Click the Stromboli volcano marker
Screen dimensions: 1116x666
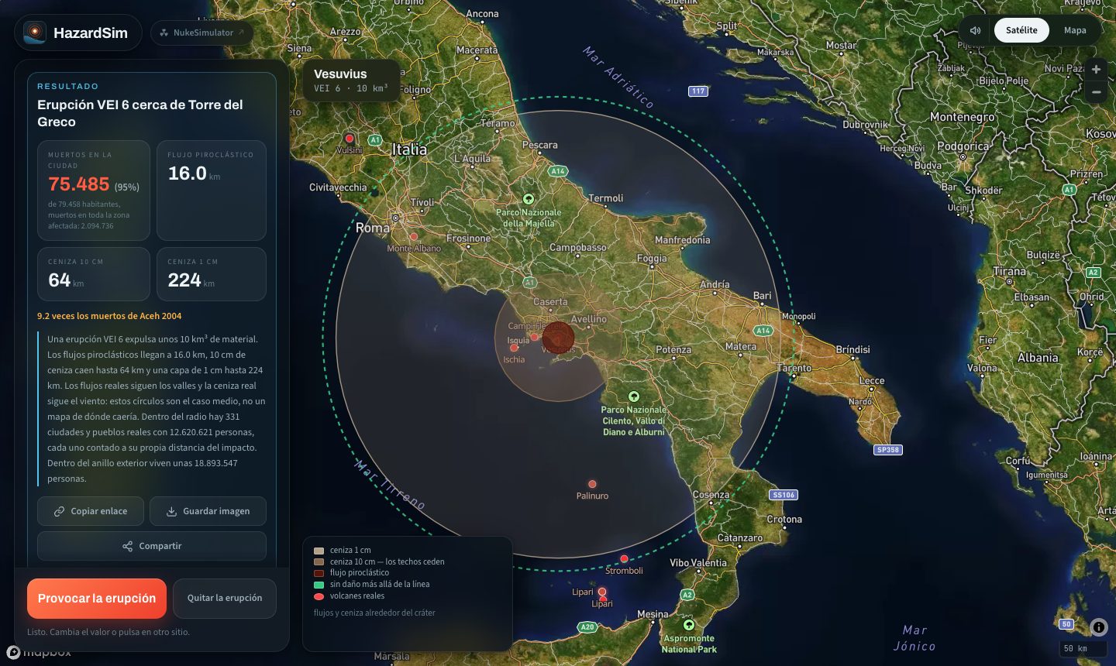pyautogui.click(x=624, y=559)
